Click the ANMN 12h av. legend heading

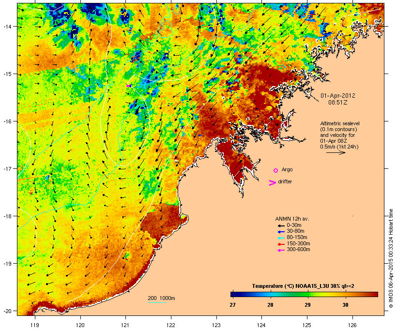pos(292,219)
